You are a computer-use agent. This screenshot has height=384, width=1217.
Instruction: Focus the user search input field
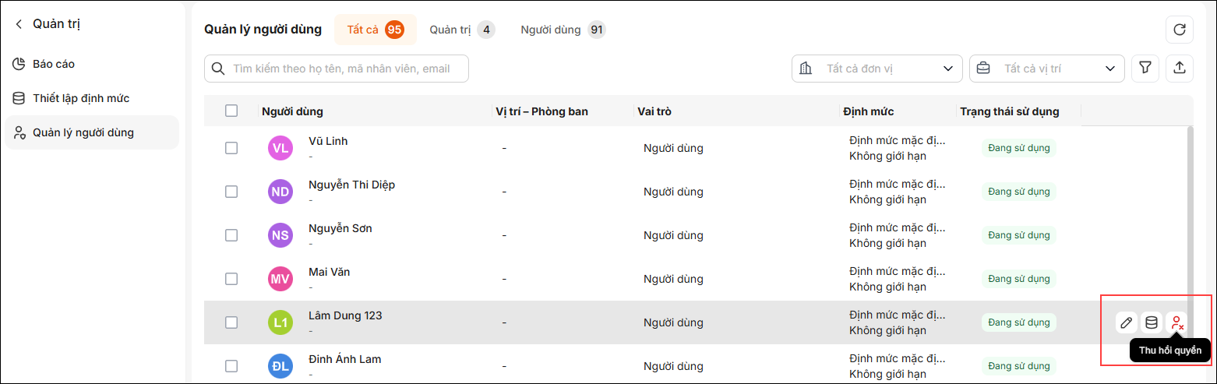[x=337, y=69]
